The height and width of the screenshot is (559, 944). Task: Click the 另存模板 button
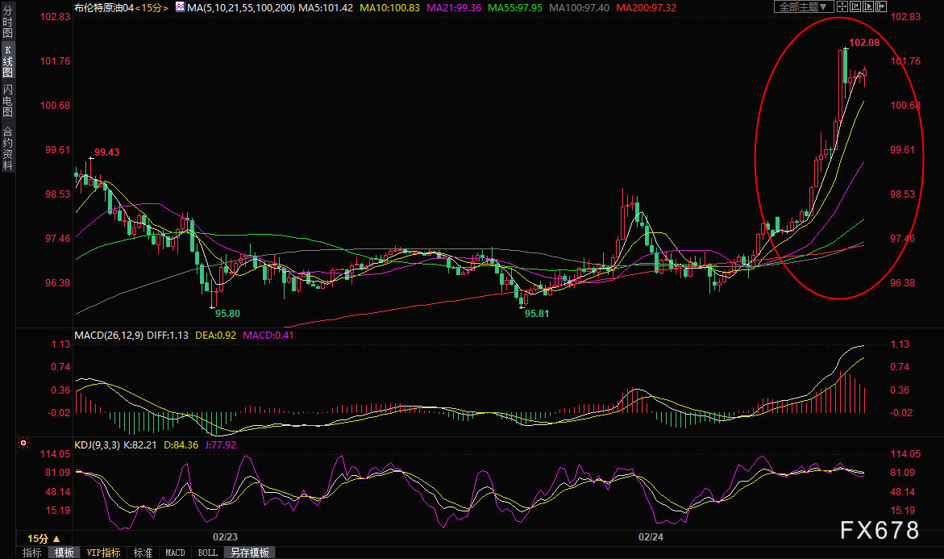coord(250,553)
